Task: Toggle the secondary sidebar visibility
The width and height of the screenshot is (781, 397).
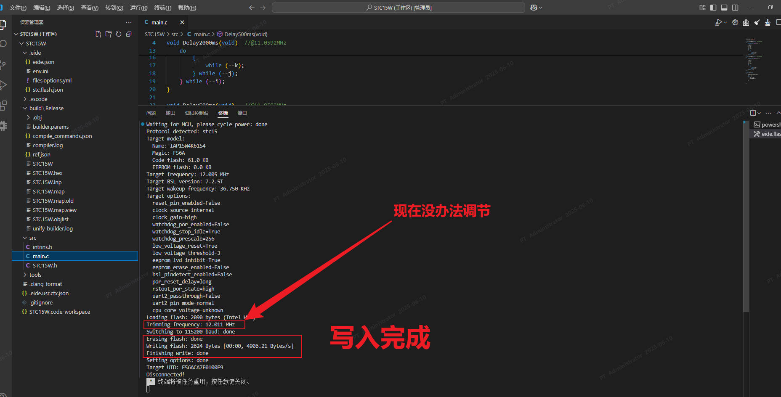Action: [735, 8]
